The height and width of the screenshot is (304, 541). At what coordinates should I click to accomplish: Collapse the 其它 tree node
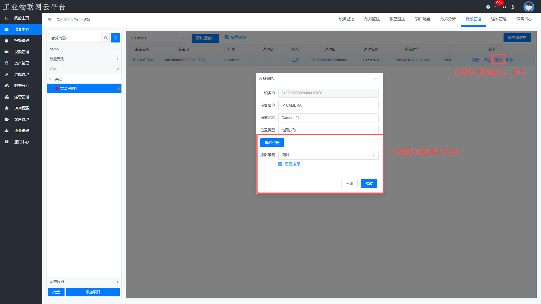50,79
